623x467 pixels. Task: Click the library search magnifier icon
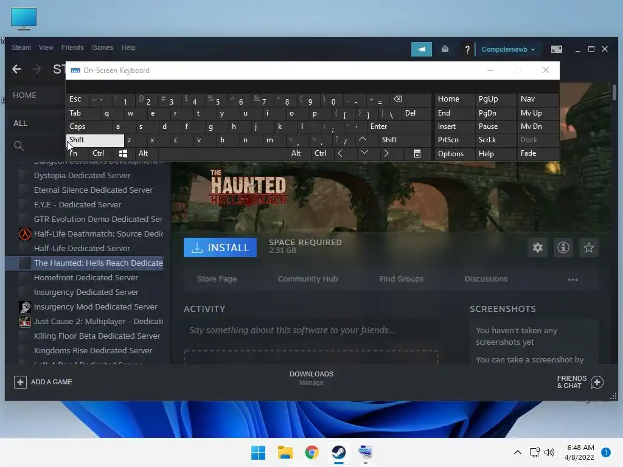(x=18, y=146)
